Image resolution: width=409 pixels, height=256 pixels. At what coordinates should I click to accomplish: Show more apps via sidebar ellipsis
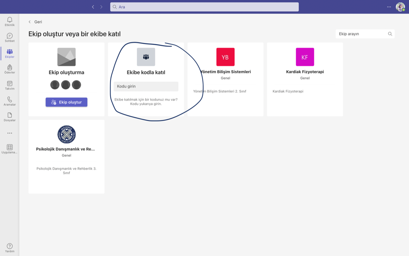[x=10, y=133]
